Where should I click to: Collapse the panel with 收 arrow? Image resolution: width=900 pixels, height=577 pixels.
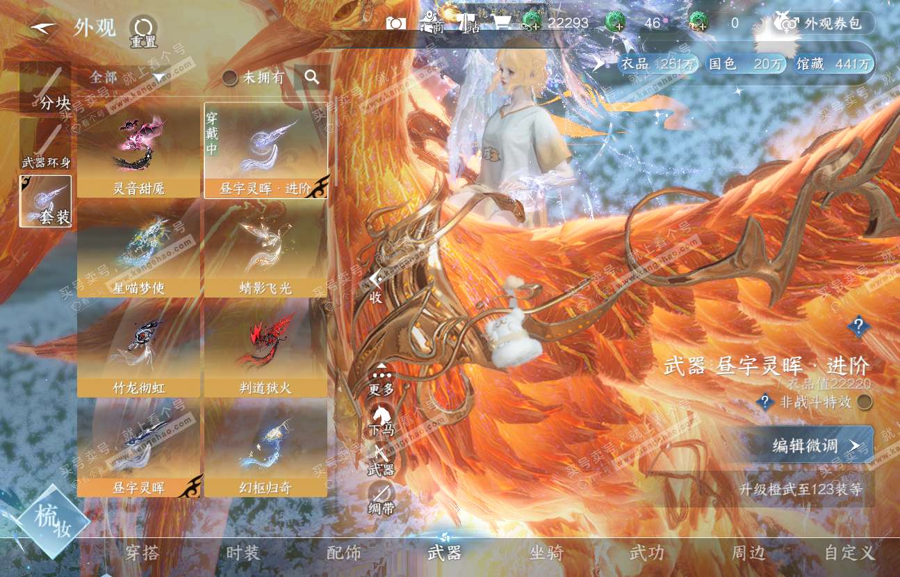(376, 286)
